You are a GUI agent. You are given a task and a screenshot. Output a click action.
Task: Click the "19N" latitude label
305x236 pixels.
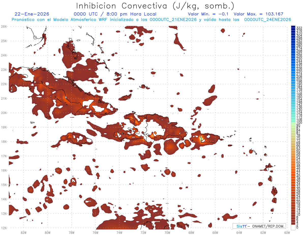click(4, 127)
